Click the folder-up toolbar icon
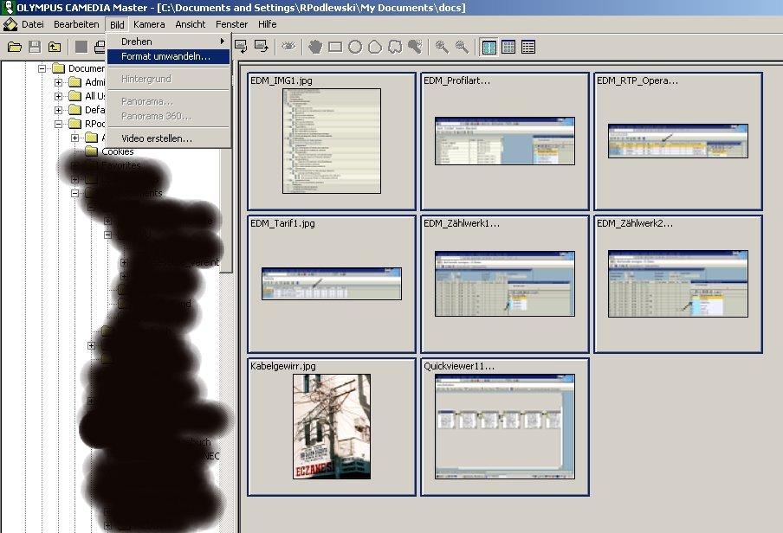Screen dimensions: 783x533 55,47
